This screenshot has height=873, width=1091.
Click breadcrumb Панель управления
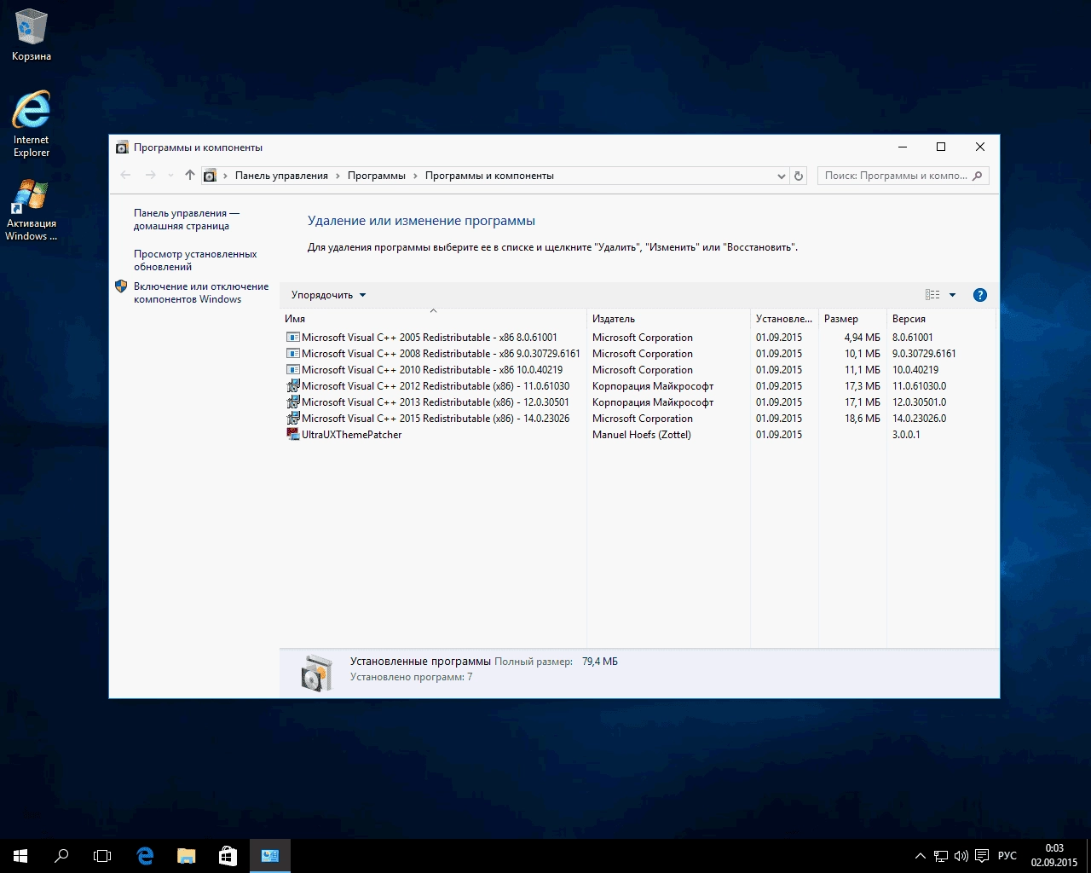pos(281,176)
